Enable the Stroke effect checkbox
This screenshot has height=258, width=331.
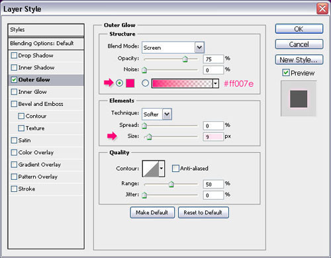[x=14, y=189]
